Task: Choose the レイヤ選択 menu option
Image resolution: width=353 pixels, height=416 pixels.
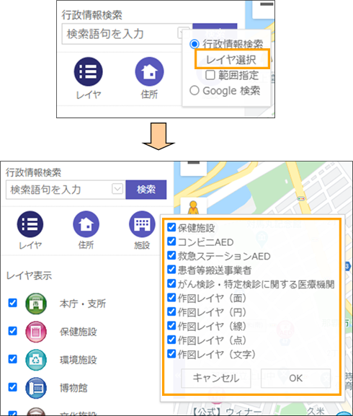Action: coord(232,59)
